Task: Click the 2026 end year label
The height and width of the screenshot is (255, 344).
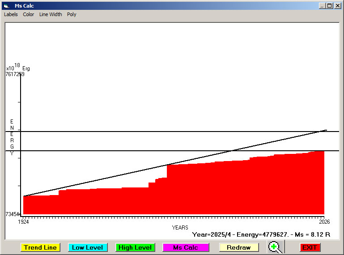Action: (x=324, y=221)
